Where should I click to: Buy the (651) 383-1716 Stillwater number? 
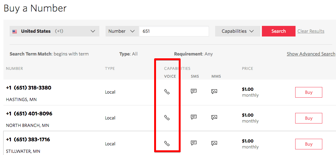pyautogui.click(x=309, y=144)
